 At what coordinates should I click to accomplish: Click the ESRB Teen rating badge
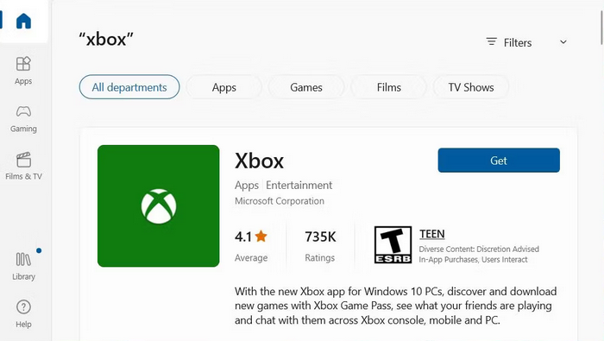pyautogui.click(x=393, y=244)
